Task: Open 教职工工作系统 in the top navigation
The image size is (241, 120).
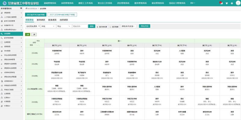Action: (86, 3)
